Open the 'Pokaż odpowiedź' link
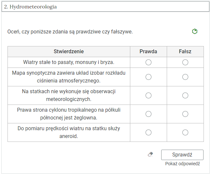This screenshot has height=174, width=212. pos(182,164)
